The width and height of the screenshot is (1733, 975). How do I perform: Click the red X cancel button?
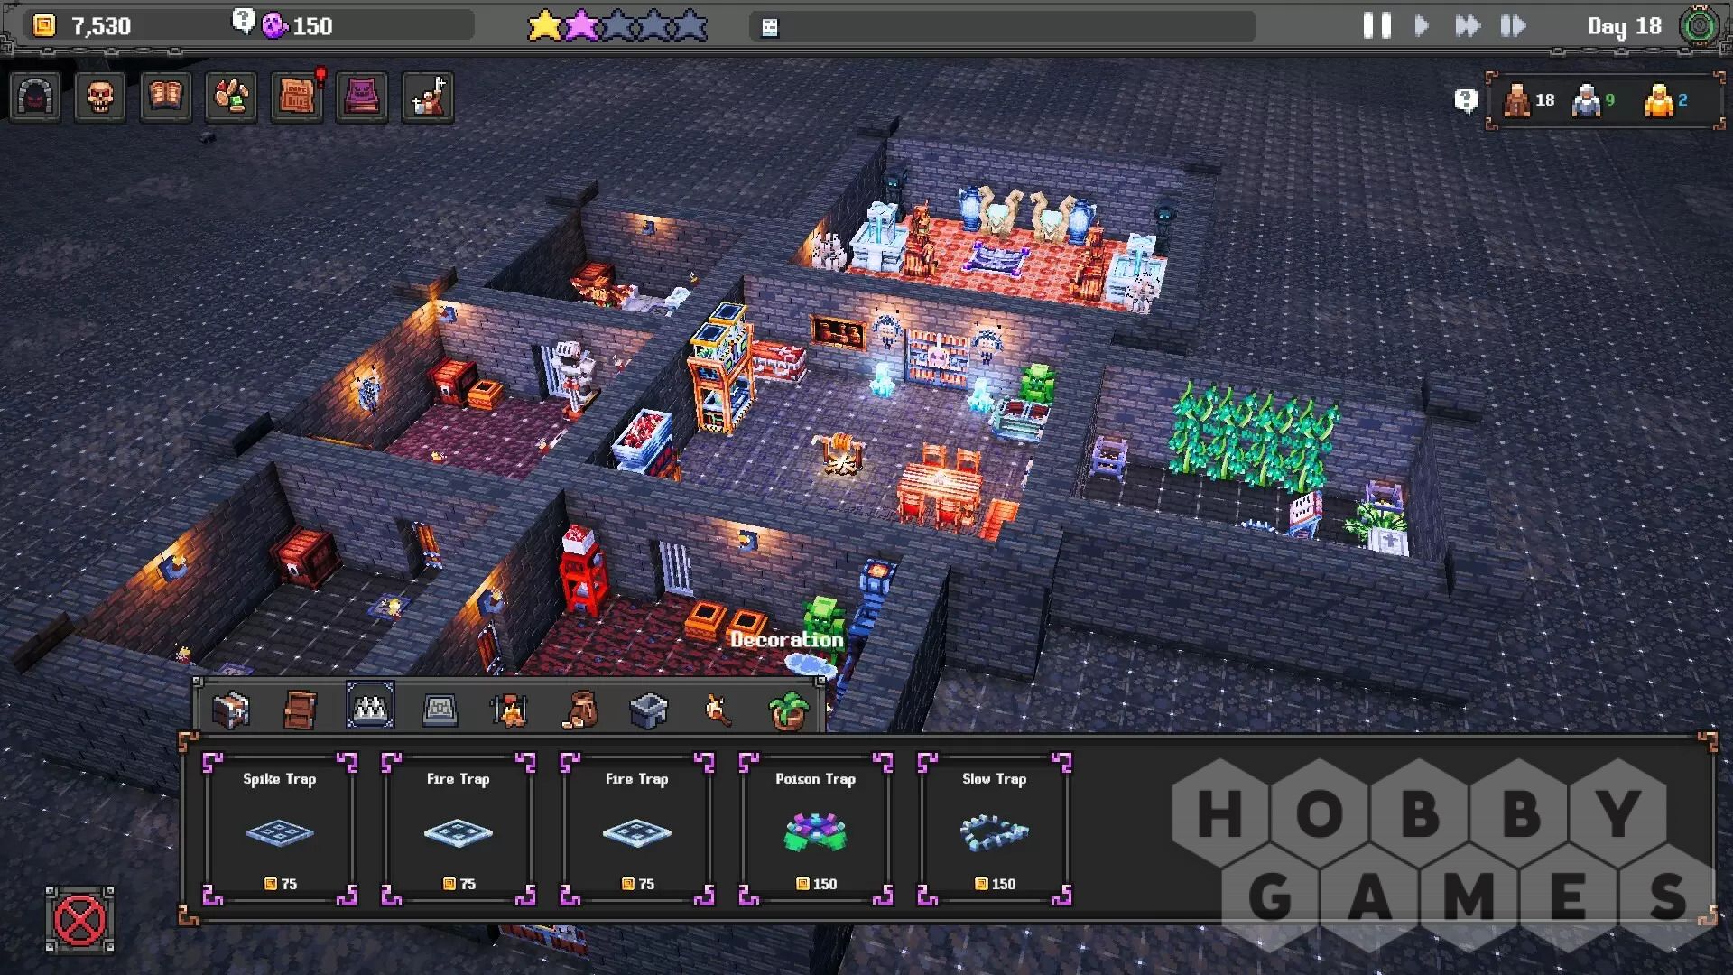click(80, 920)
